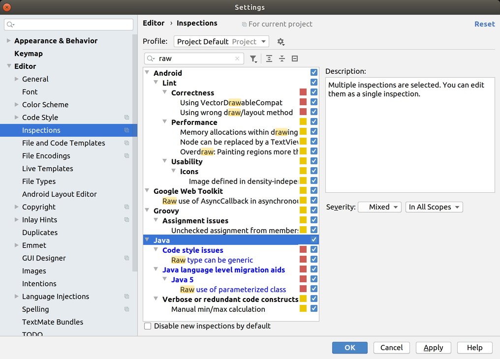The width and height of the screenshot is (500, 359).
Task: Click the reset-to-empty square icon in inspections toolbar
Action: (x=295, y=59)
